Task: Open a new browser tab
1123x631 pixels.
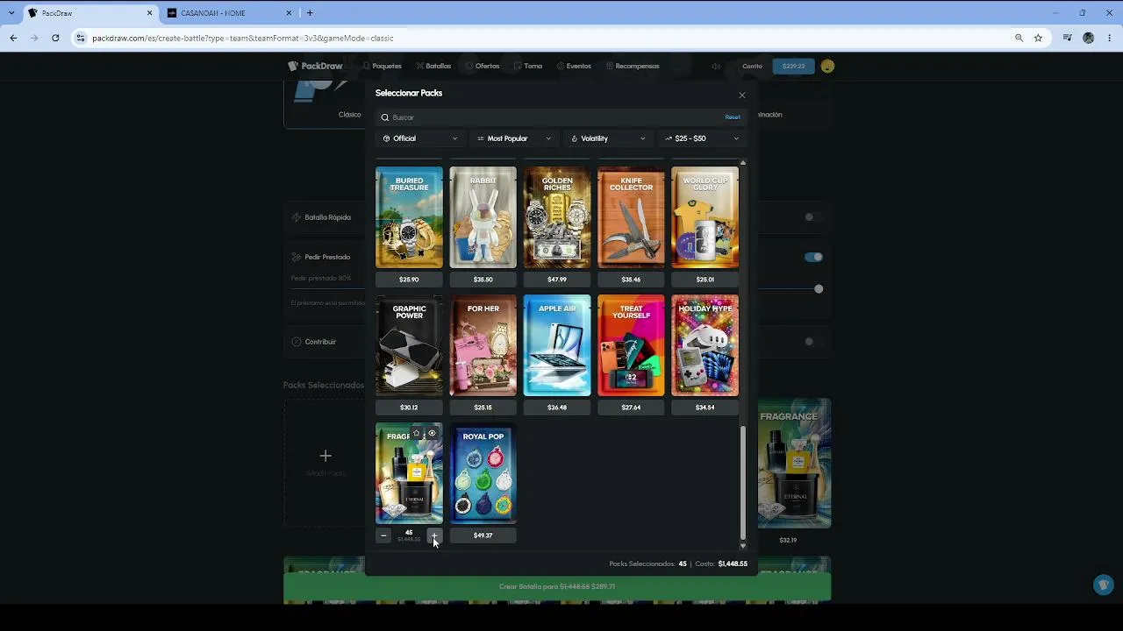Action: [x=310, y=13]
